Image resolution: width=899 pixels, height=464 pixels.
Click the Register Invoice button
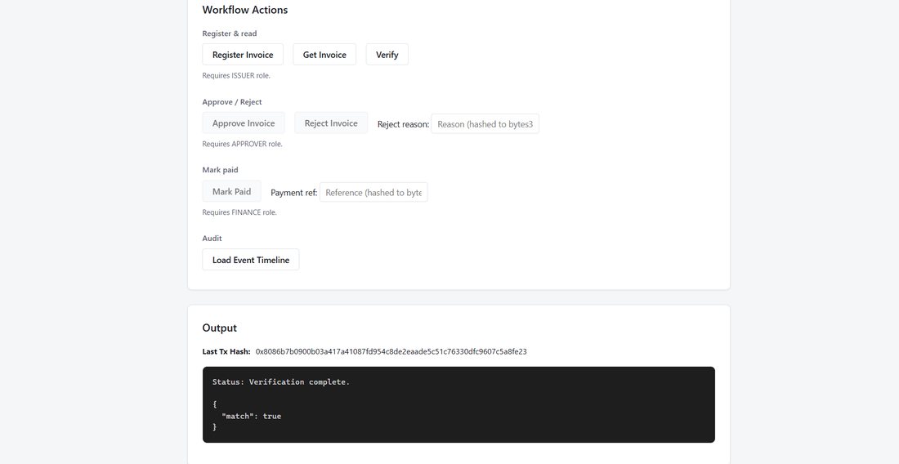[243, 55]
